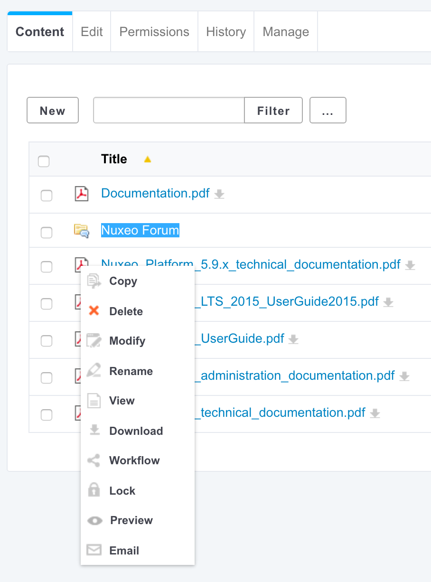Image resolution: width=431 pixels, height=582 pixels.
Task: Click the Workflow share icon
Action: click(94, 460)
